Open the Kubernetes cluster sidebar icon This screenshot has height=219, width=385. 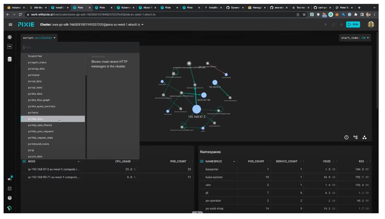click(10, 37)
